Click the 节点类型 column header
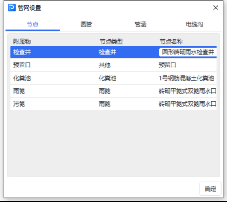The height and width of the screenshot is (202, 227). click(111, 42)
